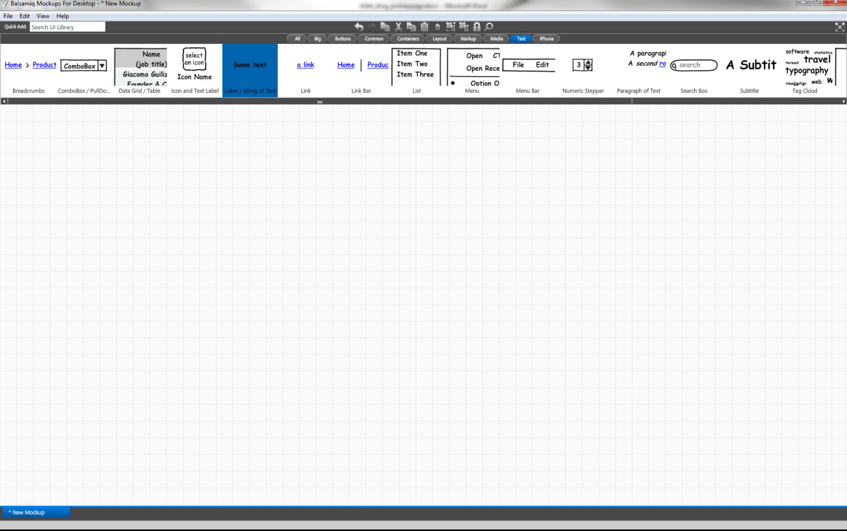The image size is (847, 531).
Task: Open the ComboBox pulldown arrow in the library
Action: point(102,66)
